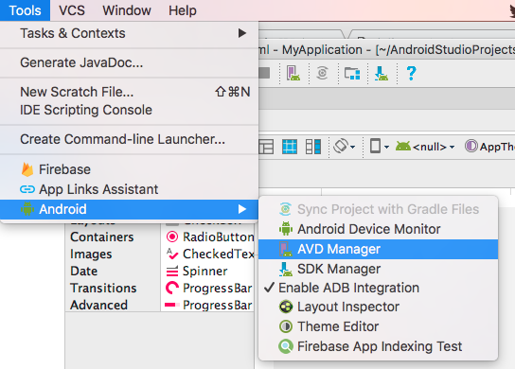
Task: Click the AVD Manager submenu icon
Action: [286, 249]
